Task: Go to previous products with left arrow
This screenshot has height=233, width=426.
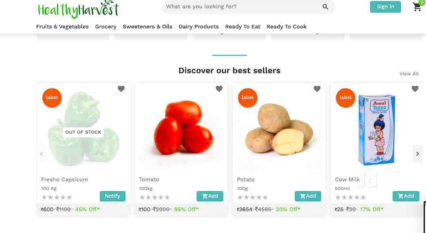Action: click(x=41, y=154)
